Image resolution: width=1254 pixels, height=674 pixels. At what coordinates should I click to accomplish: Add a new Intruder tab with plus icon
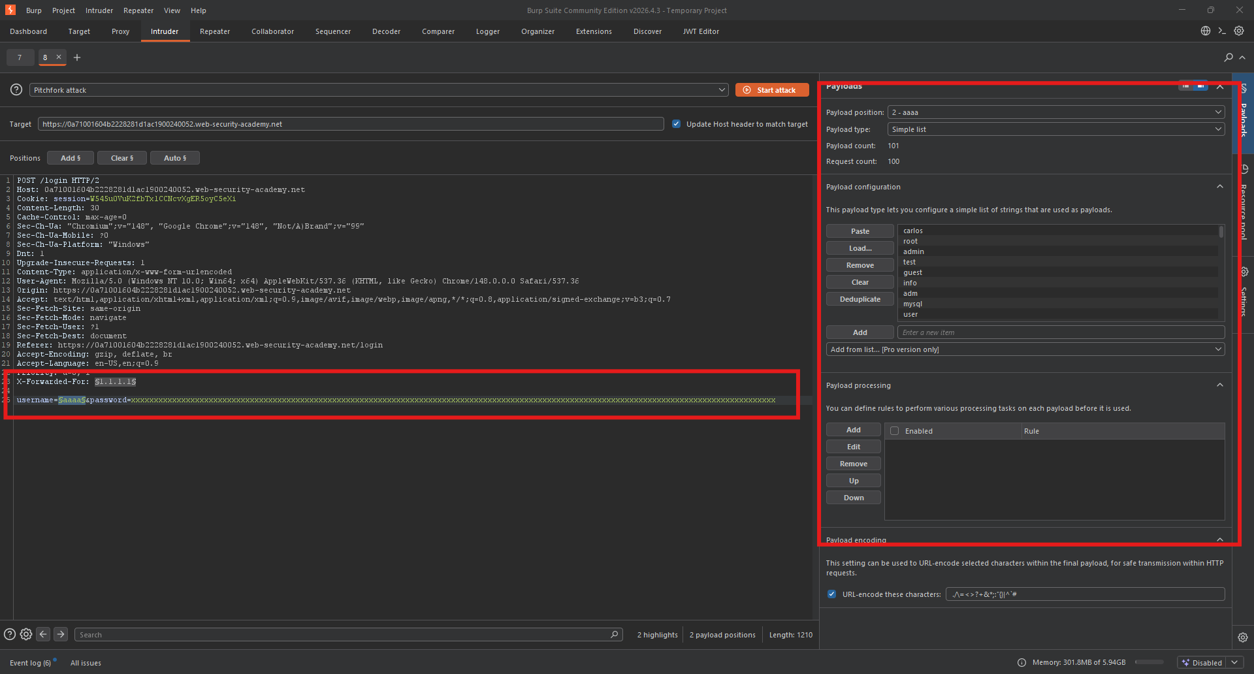[x=77, y=57]
